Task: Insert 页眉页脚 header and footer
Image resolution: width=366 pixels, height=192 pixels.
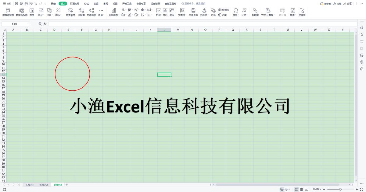Action: [x=193, y=12]
